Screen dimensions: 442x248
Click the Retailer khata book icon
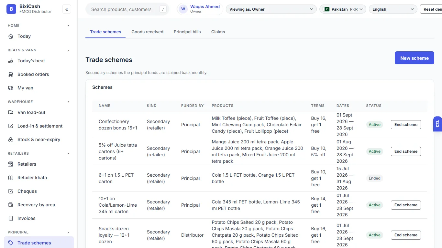11,178
